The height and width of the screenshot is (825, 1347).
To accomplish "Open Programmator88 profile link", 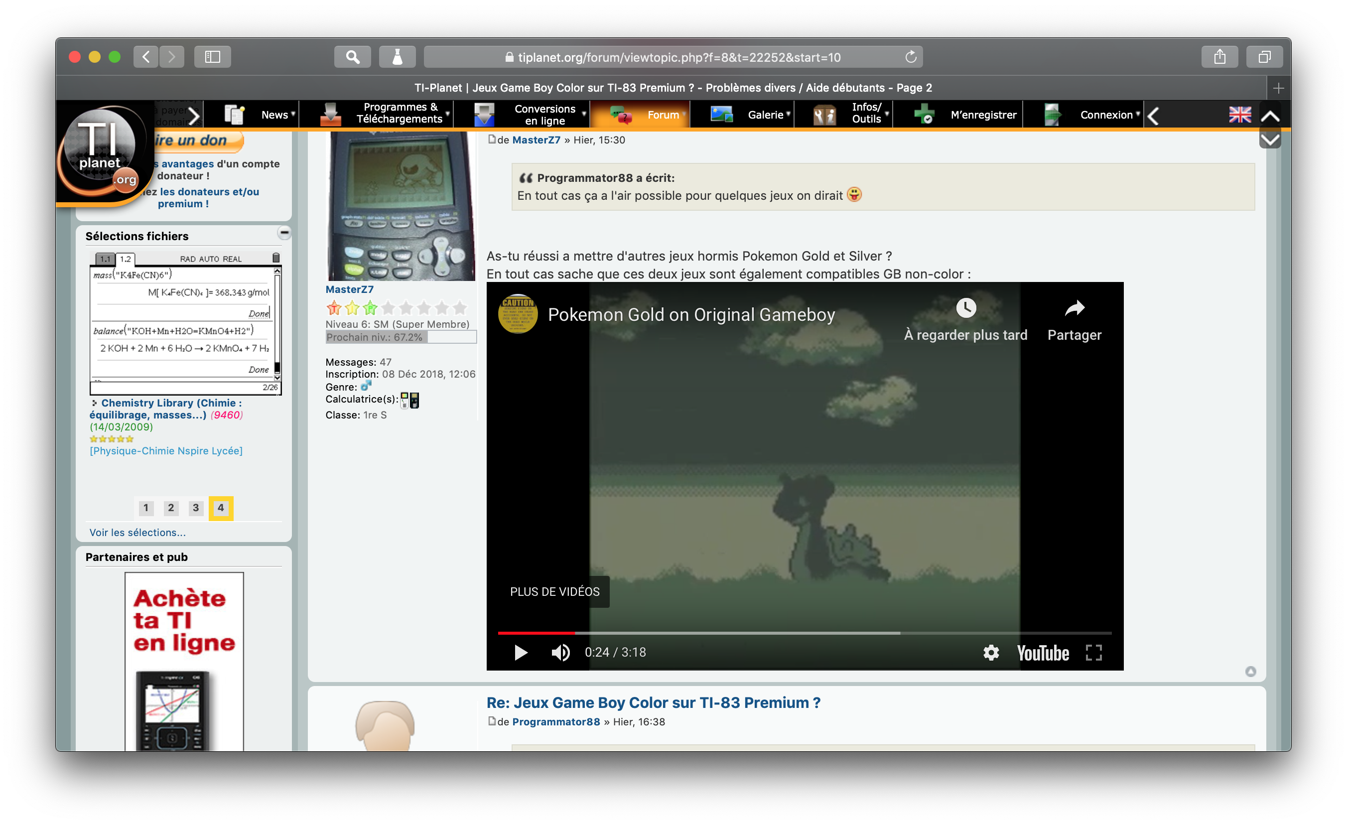I will tap(556, 722).
